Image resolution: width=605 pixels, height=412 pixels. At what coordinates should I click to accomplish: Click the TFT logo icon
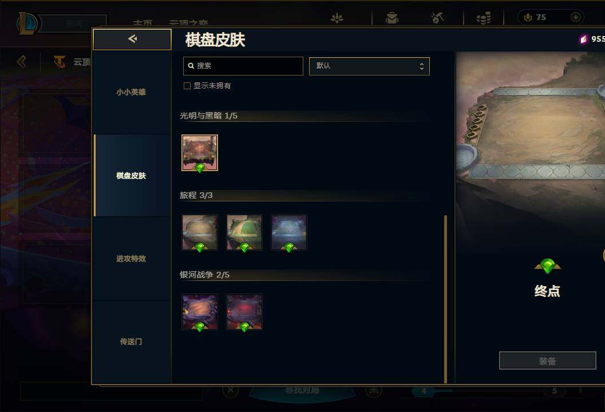(x=60, y=62)
